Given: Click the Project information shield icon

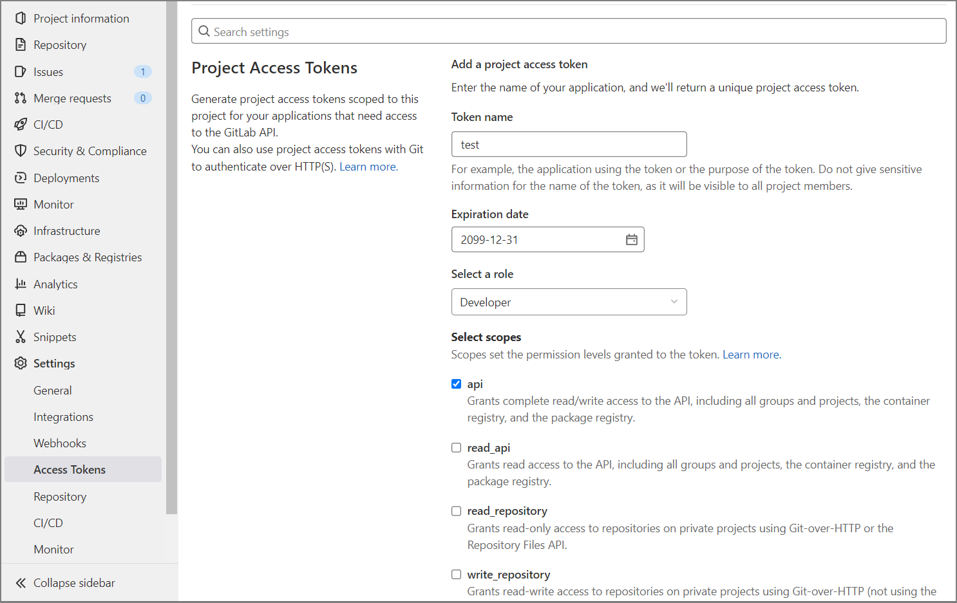Looking at the screenshot, I should coord(21,19).
